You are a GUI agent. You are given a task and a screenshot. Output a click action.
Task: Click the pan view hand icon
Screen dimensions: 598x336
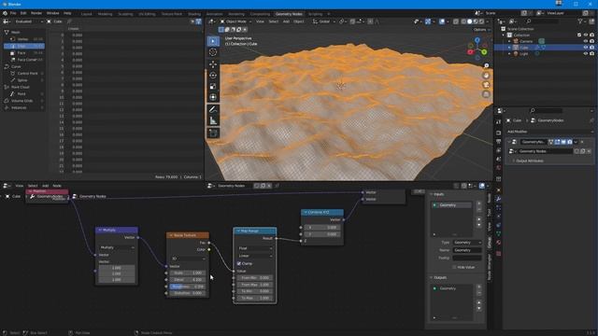click(486, 76)
